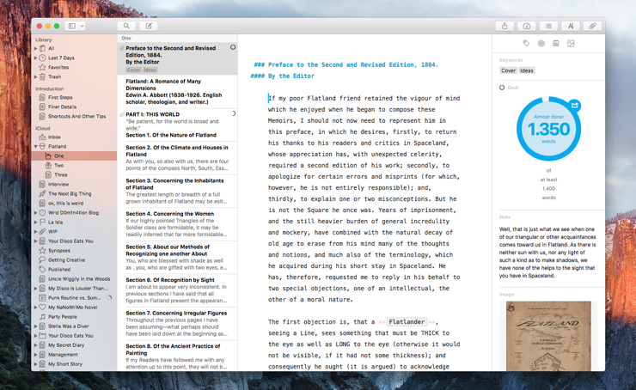Screen dimensions: 636x390
Task: Toggle the sidebar layout view button
Action: [72, 26]
